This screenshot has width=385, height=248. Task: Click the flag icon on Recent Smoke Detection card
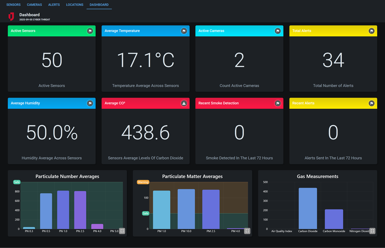pyautogui.click(x=278, y=103)
